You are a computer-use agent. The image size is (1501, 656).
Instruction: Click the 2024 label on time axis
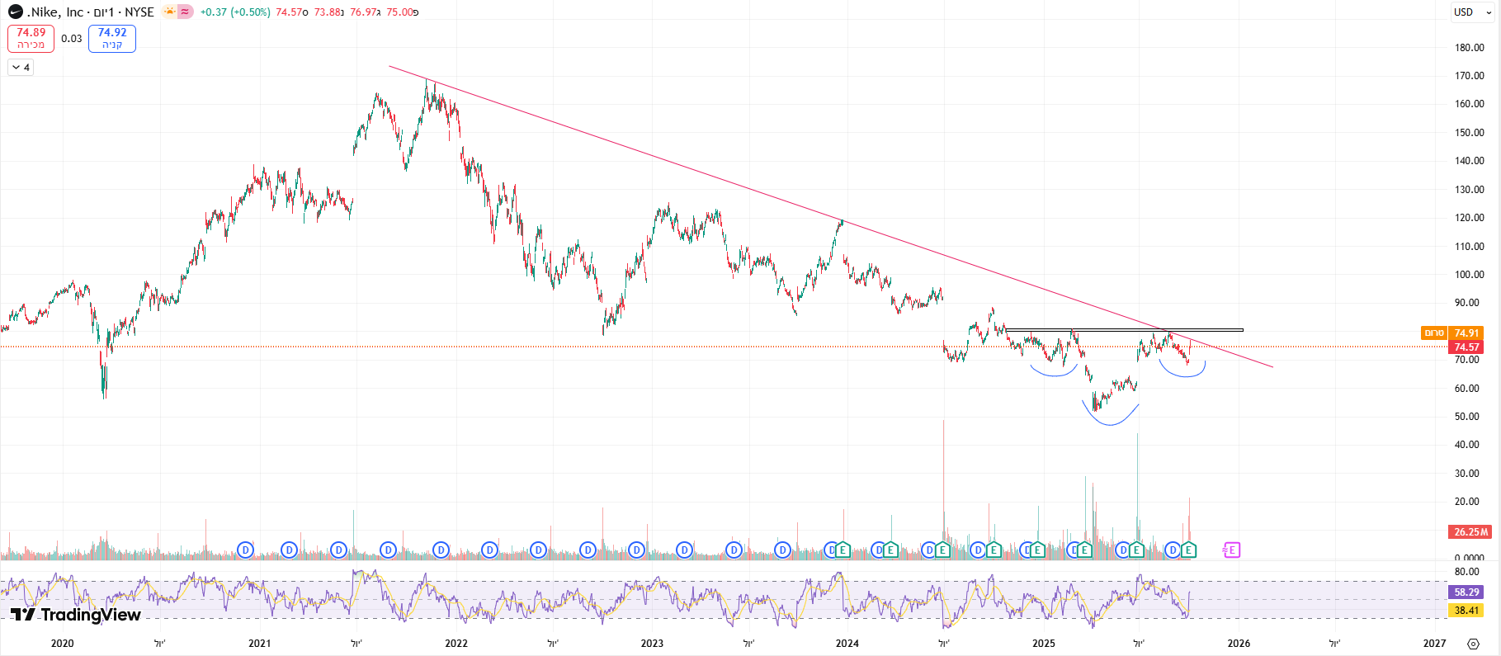[x=847, y=644]
